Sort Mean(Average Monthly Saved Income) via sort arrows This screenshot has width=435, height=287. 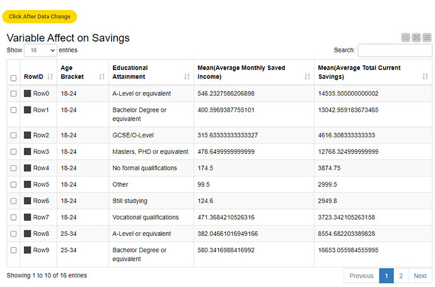pyautogui.click(x=307, y=76)
